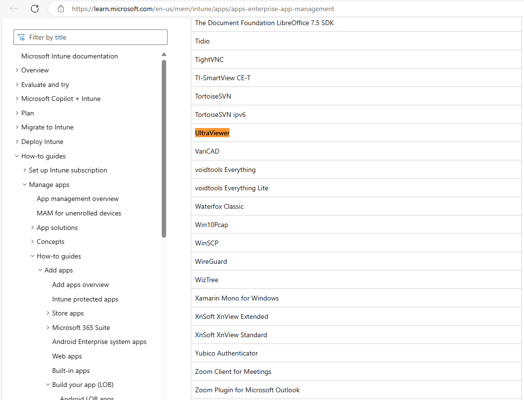Click the browser address URL
This screenshot has width=524, height=400.
(203, 9)
